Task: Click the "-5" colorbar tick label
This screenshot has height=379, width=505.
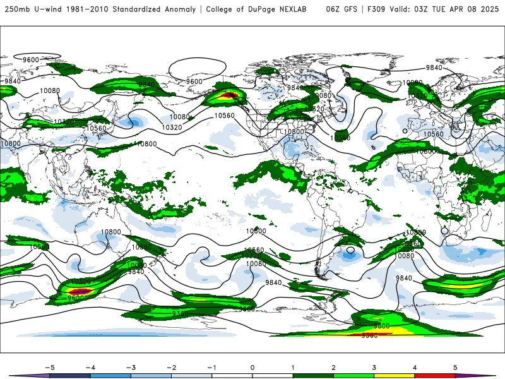Action: (50, 368)
